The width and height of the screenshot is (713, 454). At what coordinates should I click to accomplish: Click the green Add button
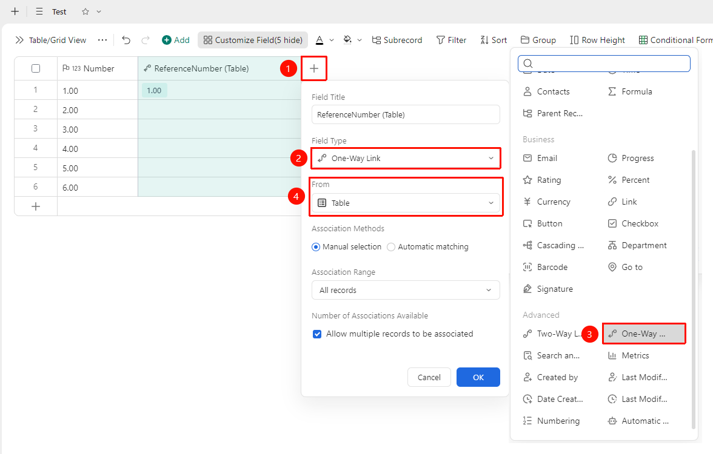[x=176, y=40]
